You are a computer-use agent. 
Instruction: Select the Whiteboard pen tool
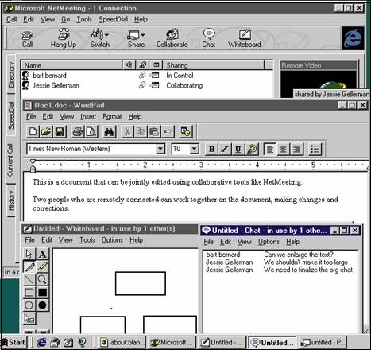pos(29,266)
